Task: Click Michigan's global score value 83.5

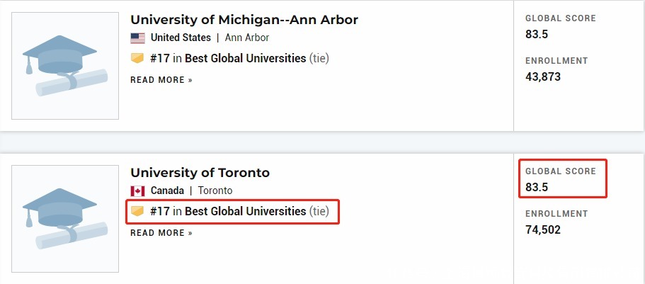Action: coord(537,34)
